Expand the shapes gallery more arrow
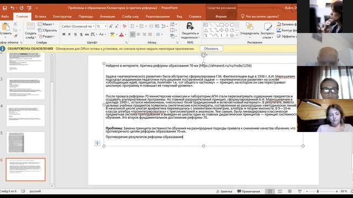The height and width of the screenshot is (198, 353). 237,35
